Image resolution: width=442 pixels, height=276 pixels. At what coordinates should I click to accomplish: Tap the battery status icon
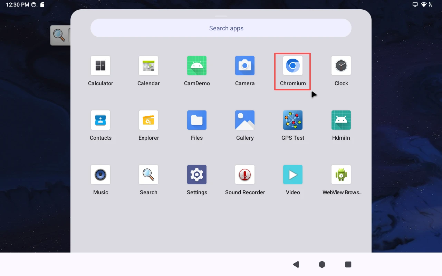[x=431, y=4]
